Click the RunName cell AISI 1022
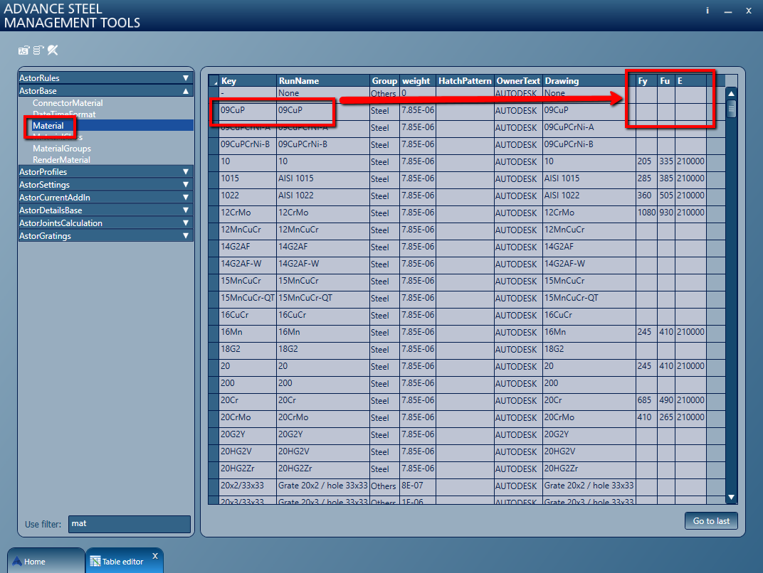763x573 pixels. click(323, 196)
